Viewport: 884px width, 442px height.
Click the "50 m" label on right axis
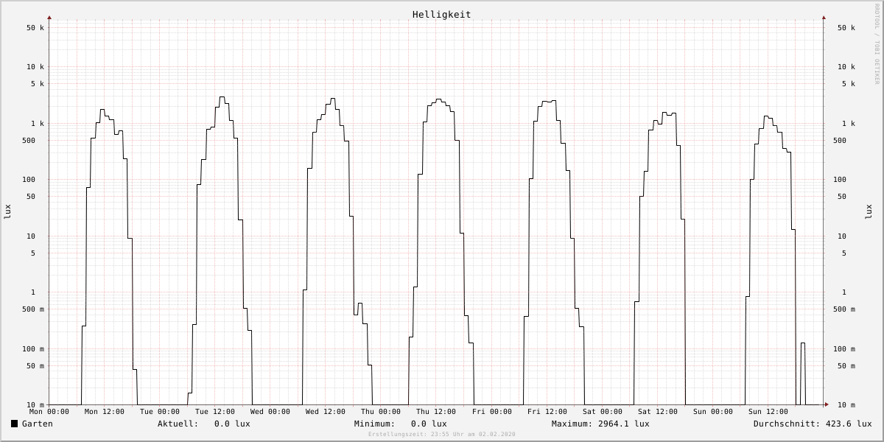(846, 366)
